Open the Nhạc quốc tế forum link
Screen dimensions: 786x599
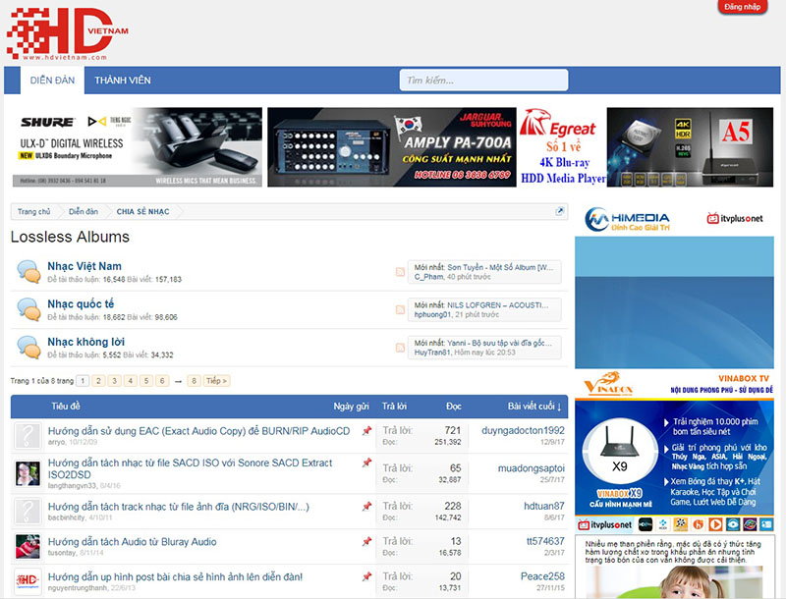point(81,303)
